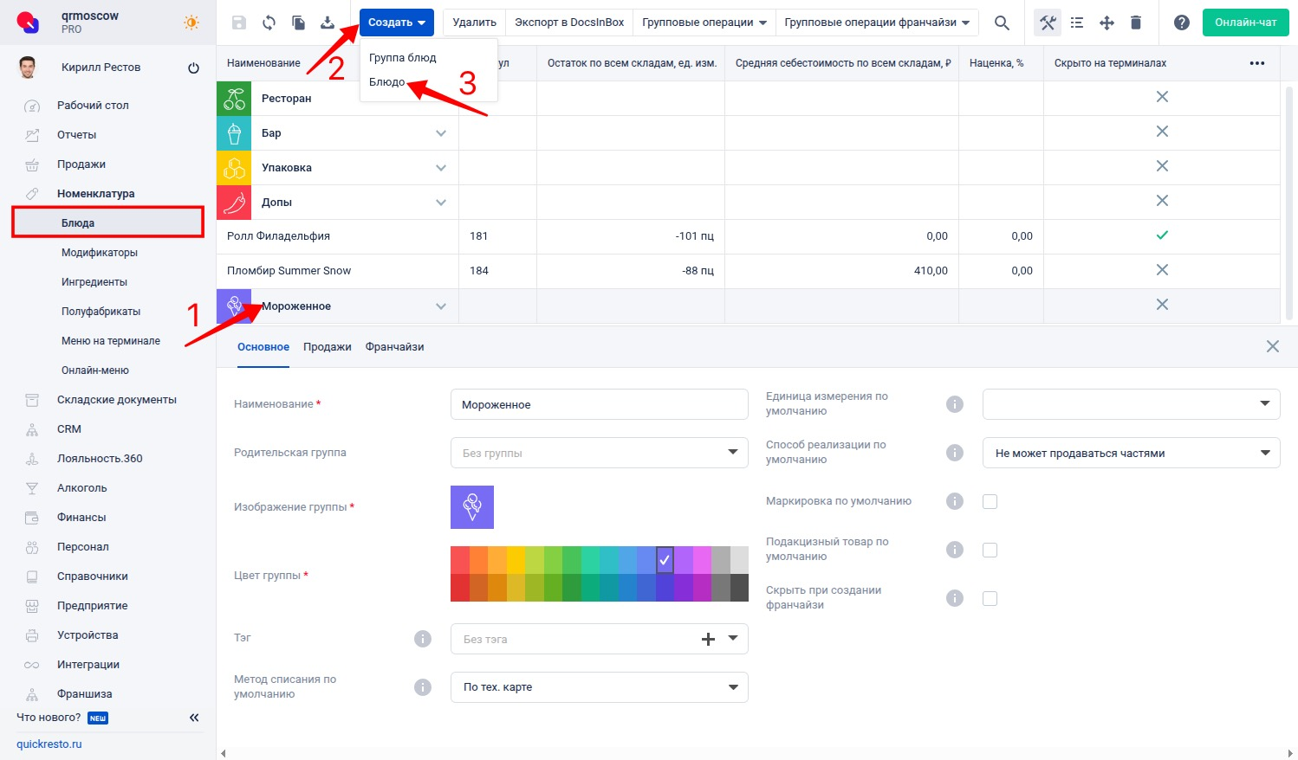Viewport: 1298px width, 760px height.
Task: Click info icon for Маркировка по умолчанию
Action: coord(955,501)
